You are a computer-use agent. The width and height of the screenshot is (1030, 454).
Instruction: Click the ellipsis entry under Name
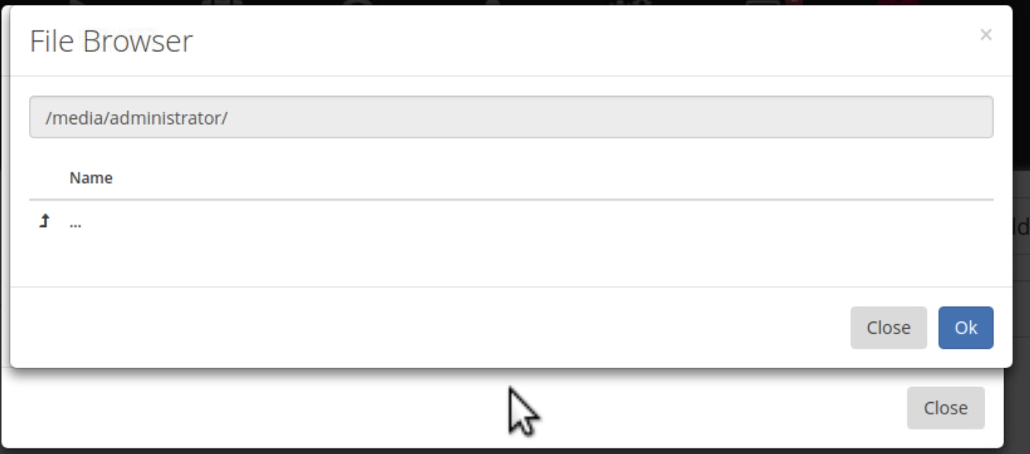[x=75, y=223]
